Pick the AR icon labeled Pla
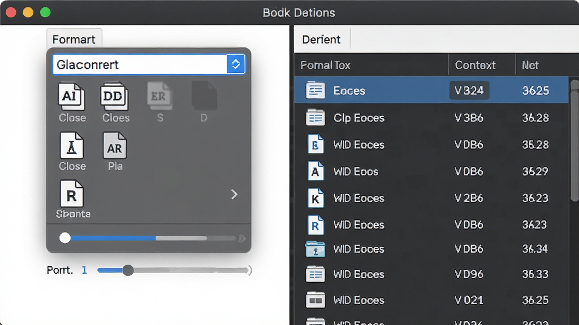 pyautogui.click(x=115, y=146)
